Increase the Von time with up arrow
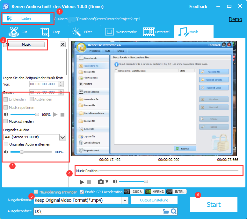This screenshot has height=219, width=247. pos(61,82)
